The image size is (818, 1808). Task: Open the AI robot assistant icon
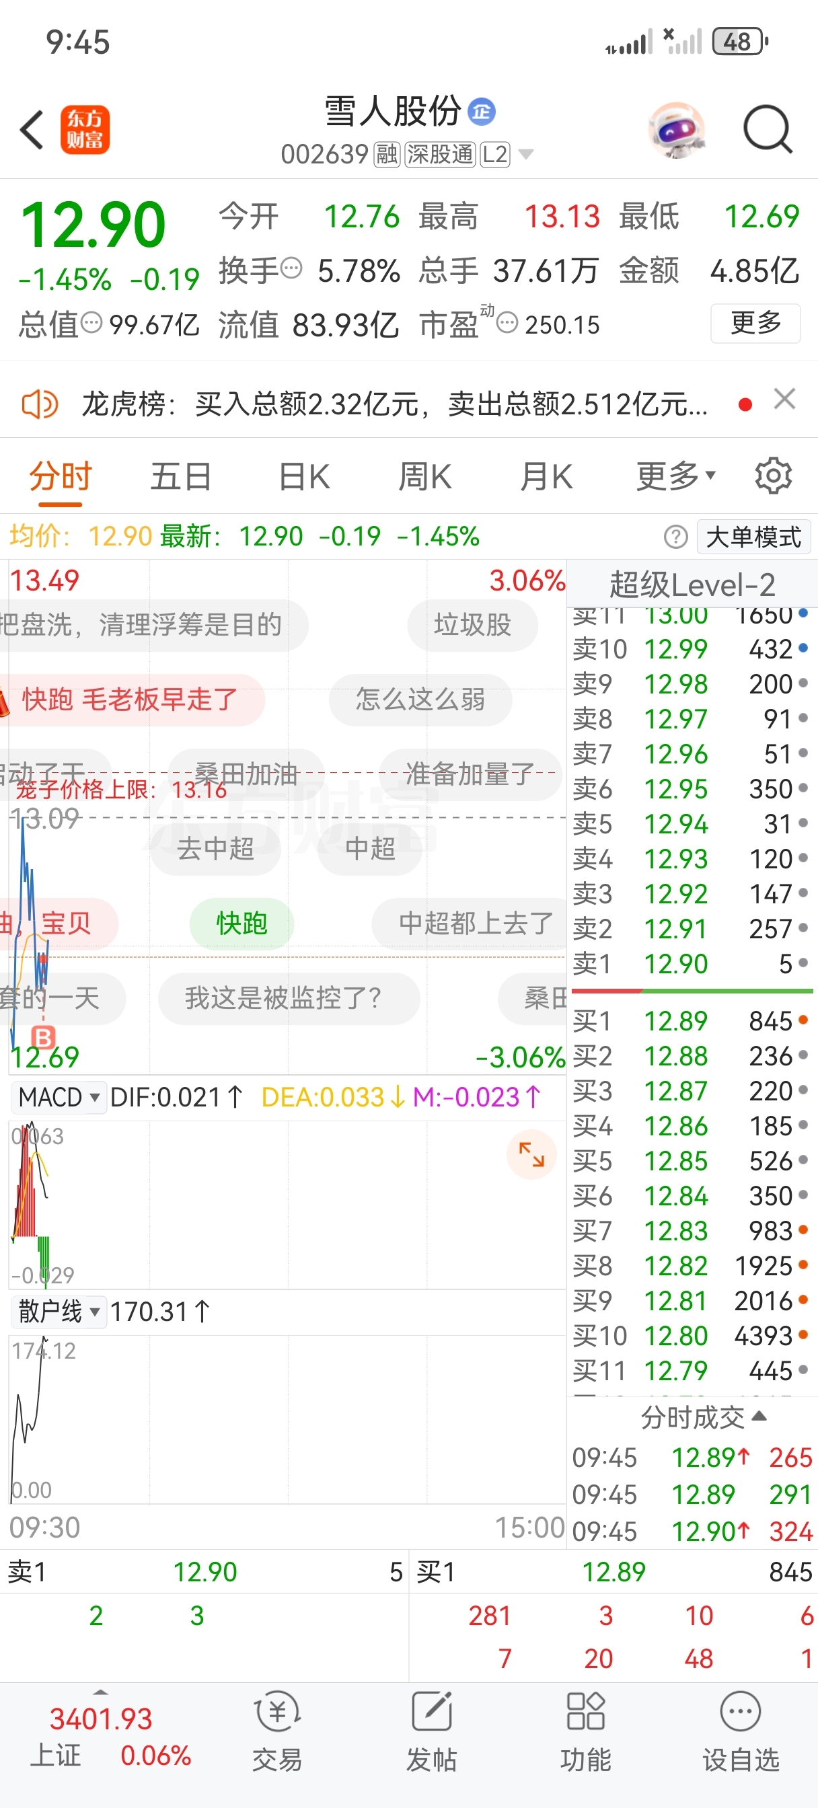675,130
